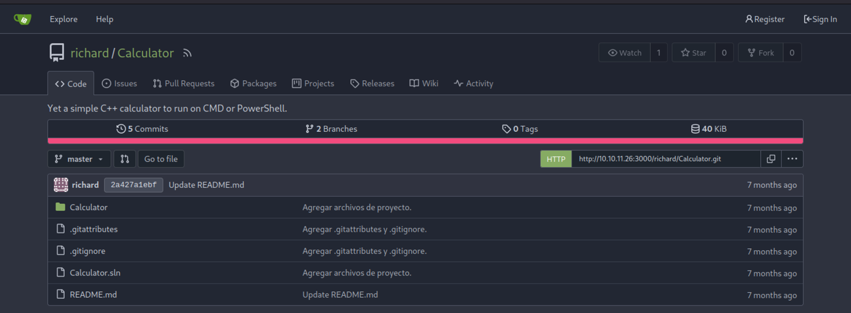Open the more clone options ellipsis

click(792, 159)
